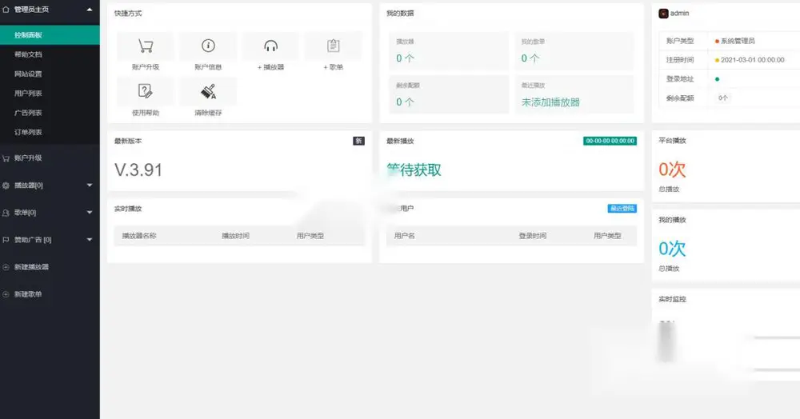Click the green dot beside 登录地址

717,79
